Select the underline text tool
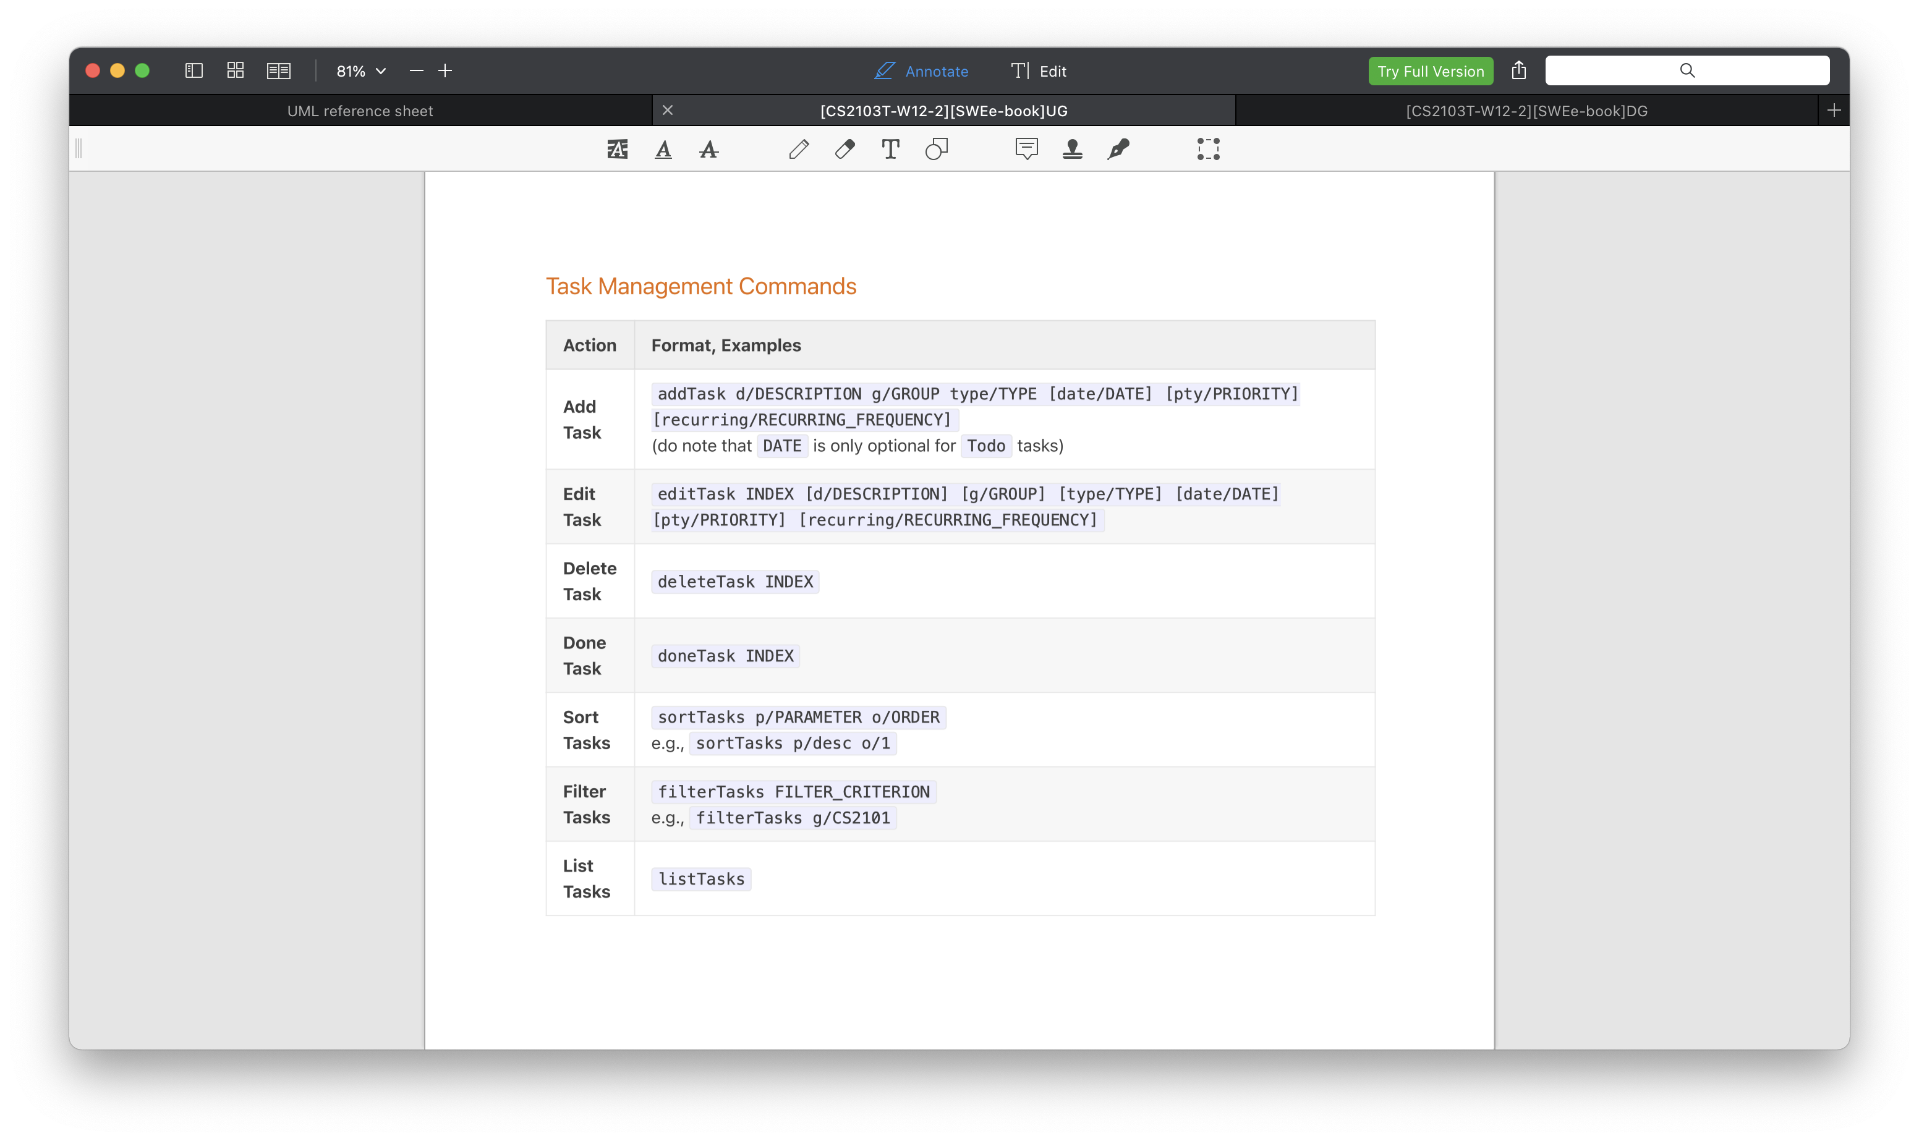The image size is (1919, 1141). (x=663, y=149)
